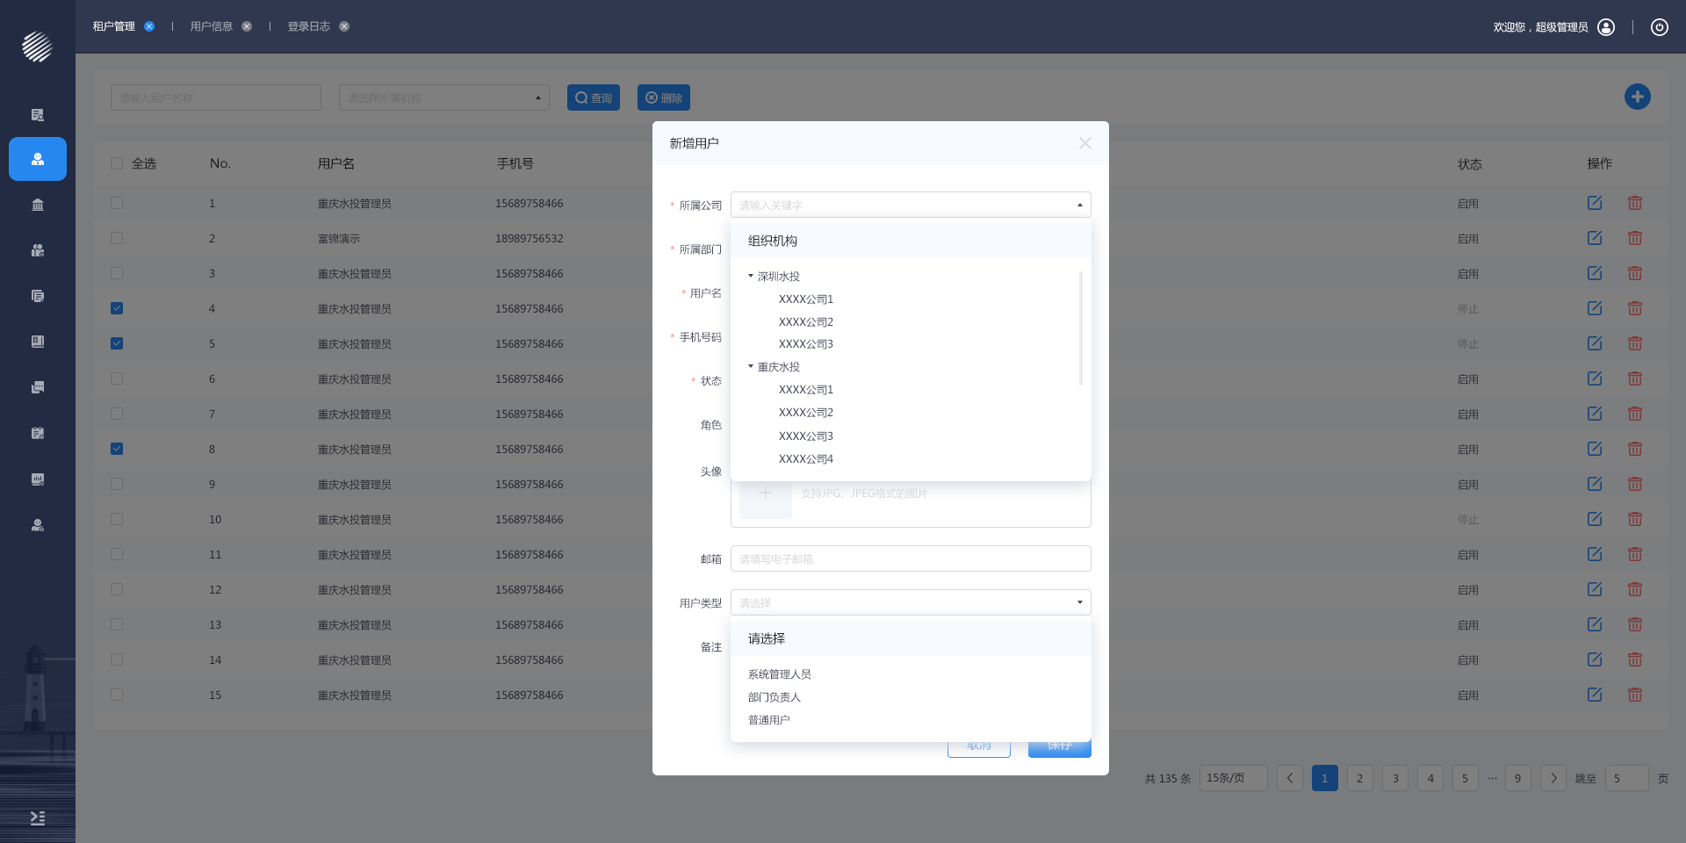Toggle the 全选 select-all checkbox
Image resolution: width=1686 pixels, height=843 pixels.
tap(117, 163)
